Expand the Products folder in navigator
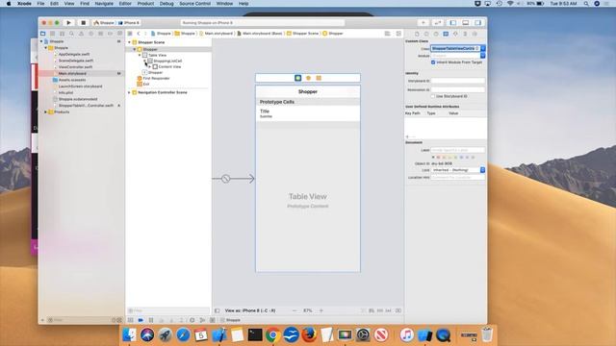Screen dimensions: 616x346 tap(45, 112)
